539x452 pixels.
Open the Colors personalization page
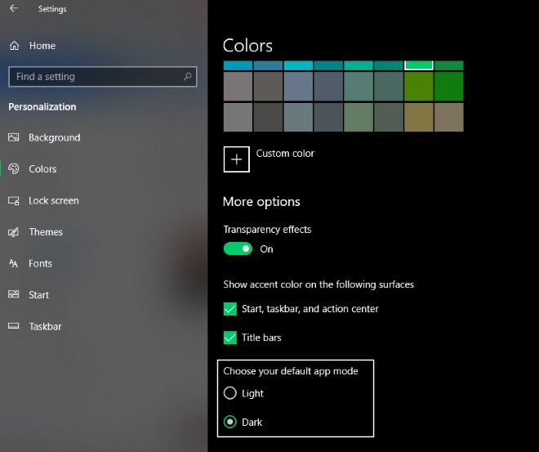point(42,169)
